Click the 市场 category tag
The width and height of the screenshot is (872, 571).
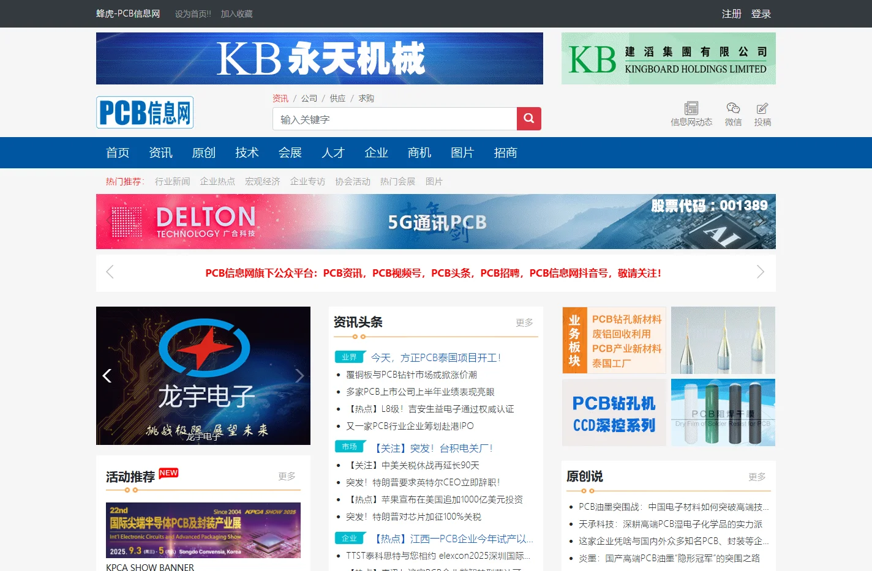[x=349, y=447]
